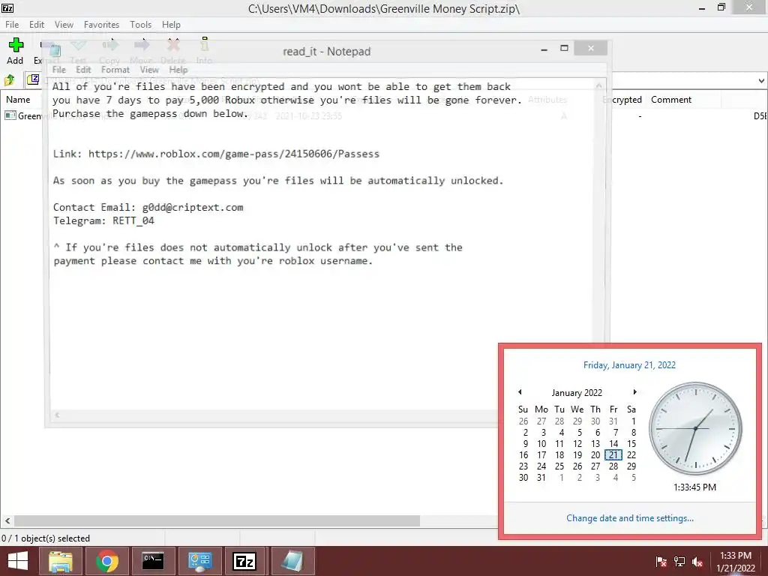Close the Notepad window
This screenshot has width=768, height=576.
coord(591,48)
